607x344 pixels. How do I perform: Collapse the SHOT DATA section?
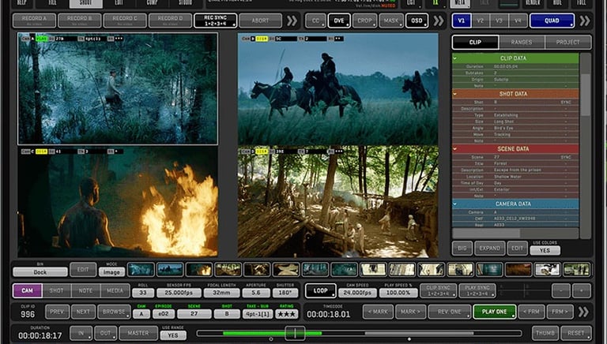tap(455, 94)
